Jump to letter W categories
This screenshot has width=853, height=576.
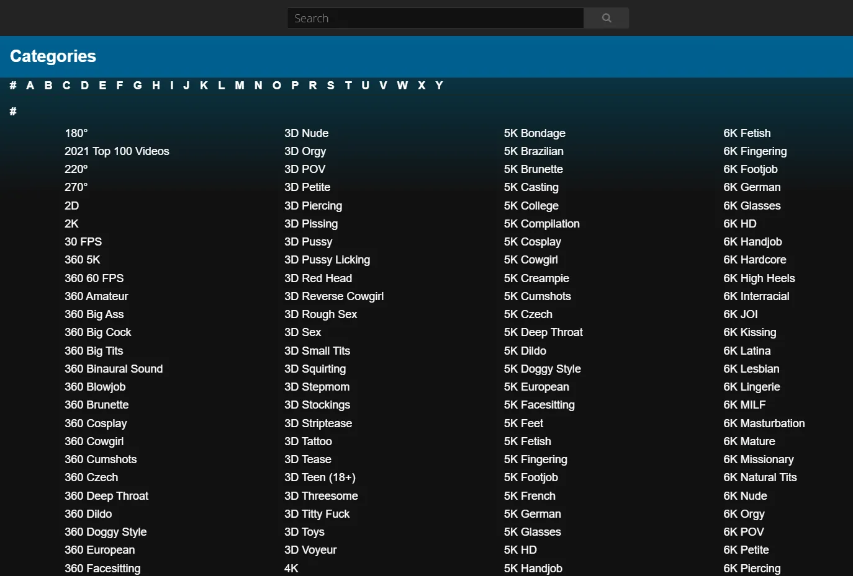coord(402,86)
